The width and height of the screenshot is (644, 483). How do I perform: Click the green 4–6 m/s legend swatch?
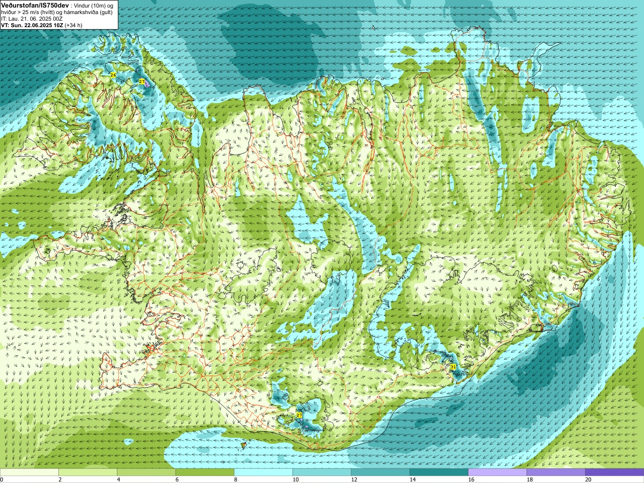tap(146, 472)
